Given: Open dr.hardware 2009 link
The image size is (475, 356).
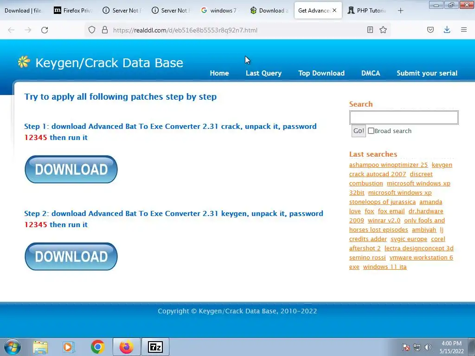Looking at the screenshot, I should coord(426,211).
